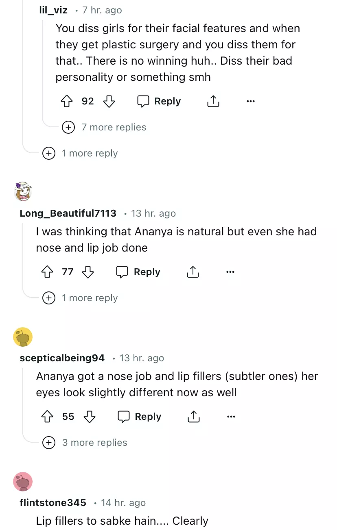Screen dimensions: 337x530
Task: Open three-dot menu on scepticalbeing94's comment
Action: pyautogui.click(x=231, y=417)
